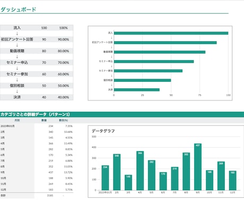Select the 動画視聴 bar in funnel chart

160,52
